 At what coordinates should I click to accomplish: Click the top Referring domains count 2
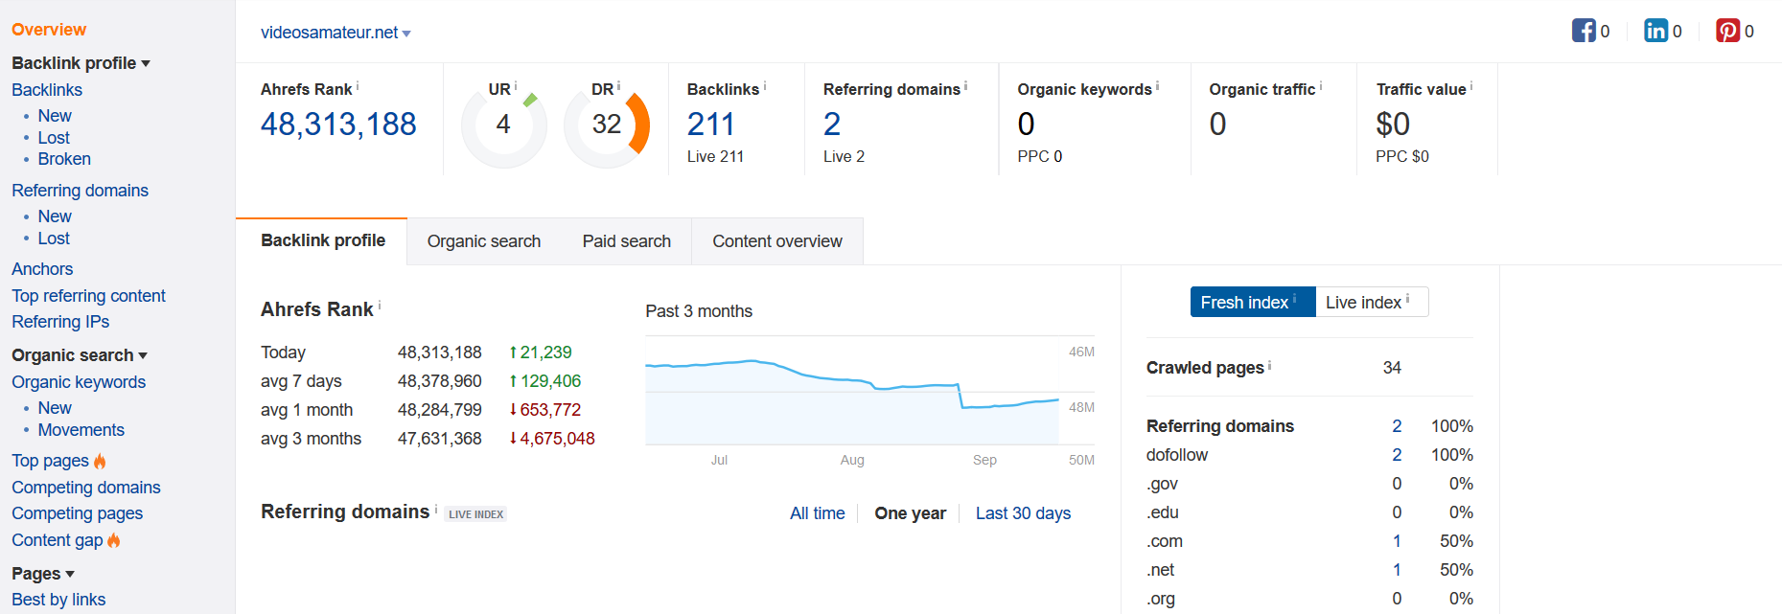(x=832, y=124)
